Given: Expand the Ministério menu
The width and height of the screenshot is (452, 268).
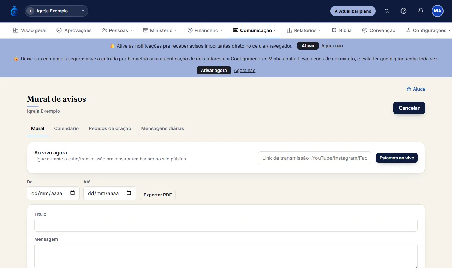Looking at the screenshot, I should pyautogui.click(x=160, y=30).
